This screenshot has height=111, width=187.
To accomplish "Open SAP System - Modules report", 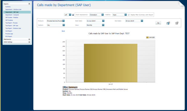I will coord(12,17).
